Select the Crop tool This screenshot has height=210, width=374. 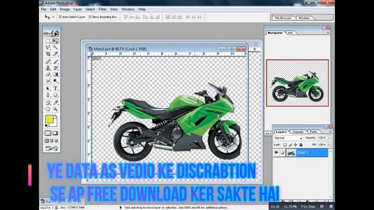[48, 54]
